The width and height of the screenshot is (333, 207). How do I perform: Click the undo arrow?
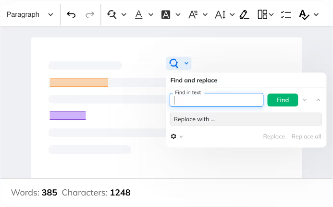click(x=71, y=14)
